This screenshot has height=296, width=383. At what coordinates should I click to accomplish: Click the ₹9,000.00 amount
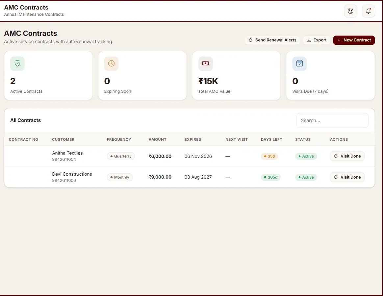coord(160,177)
